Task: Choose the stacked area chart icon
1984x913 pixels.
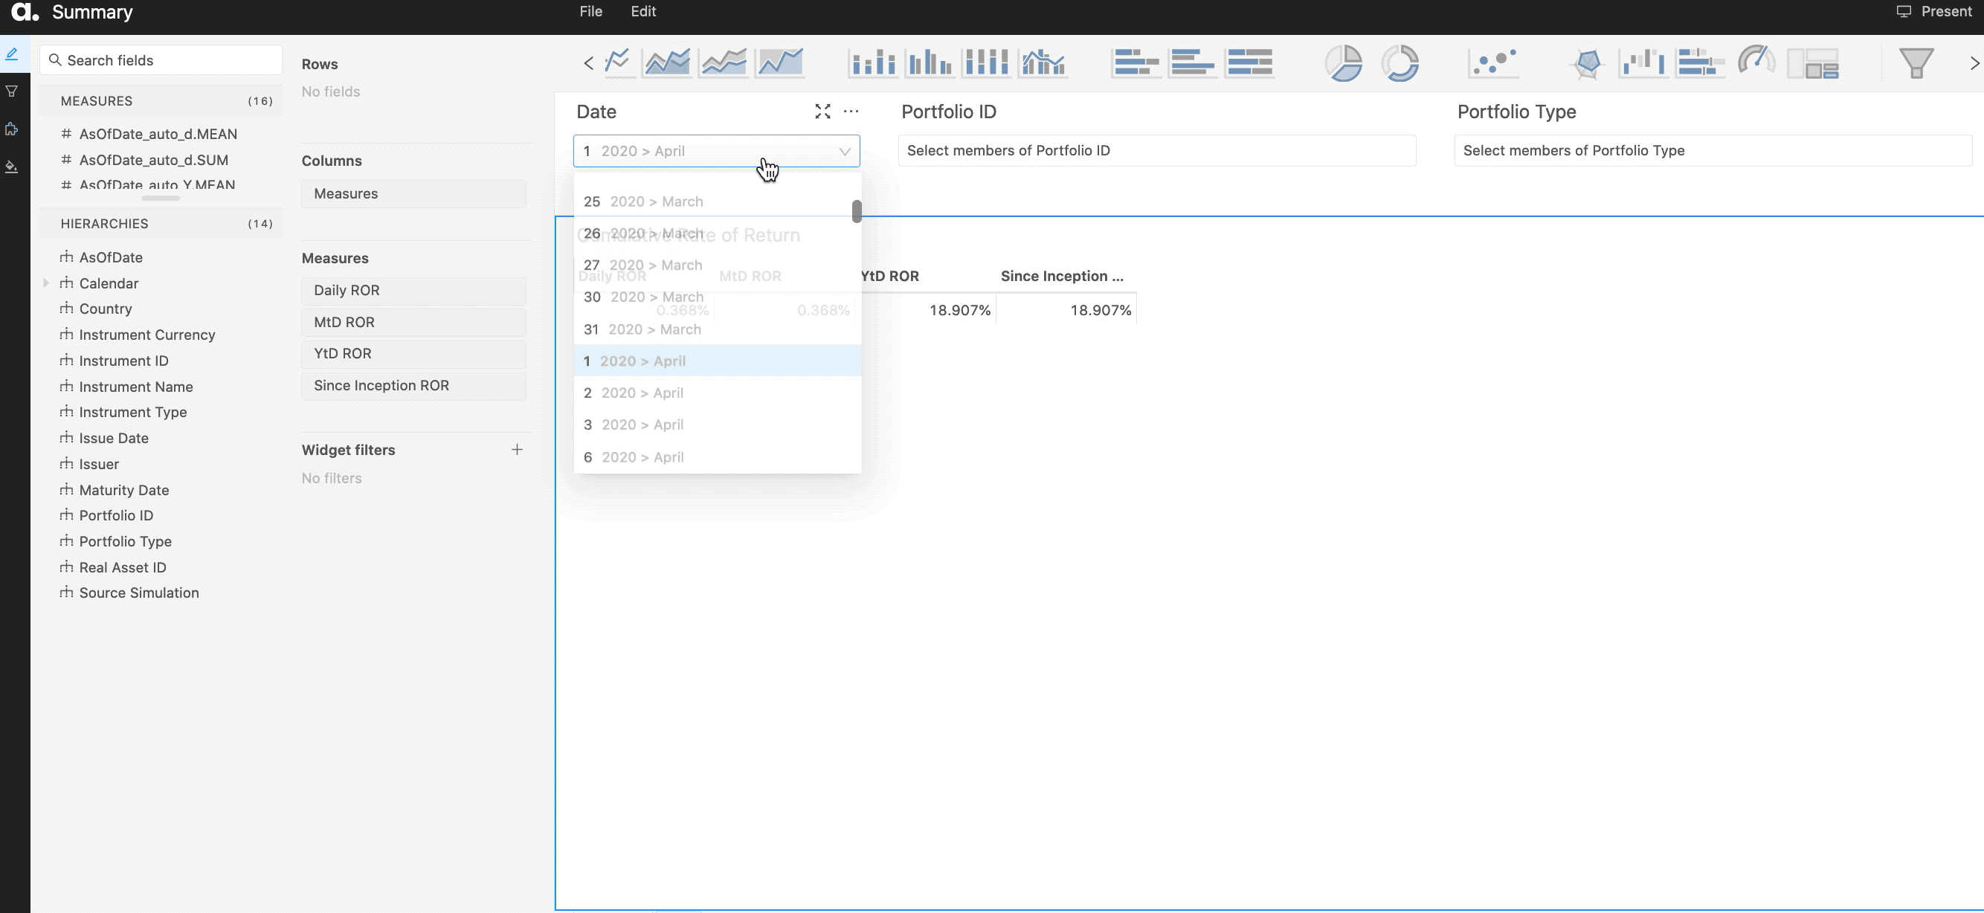Action: (724, 62)
